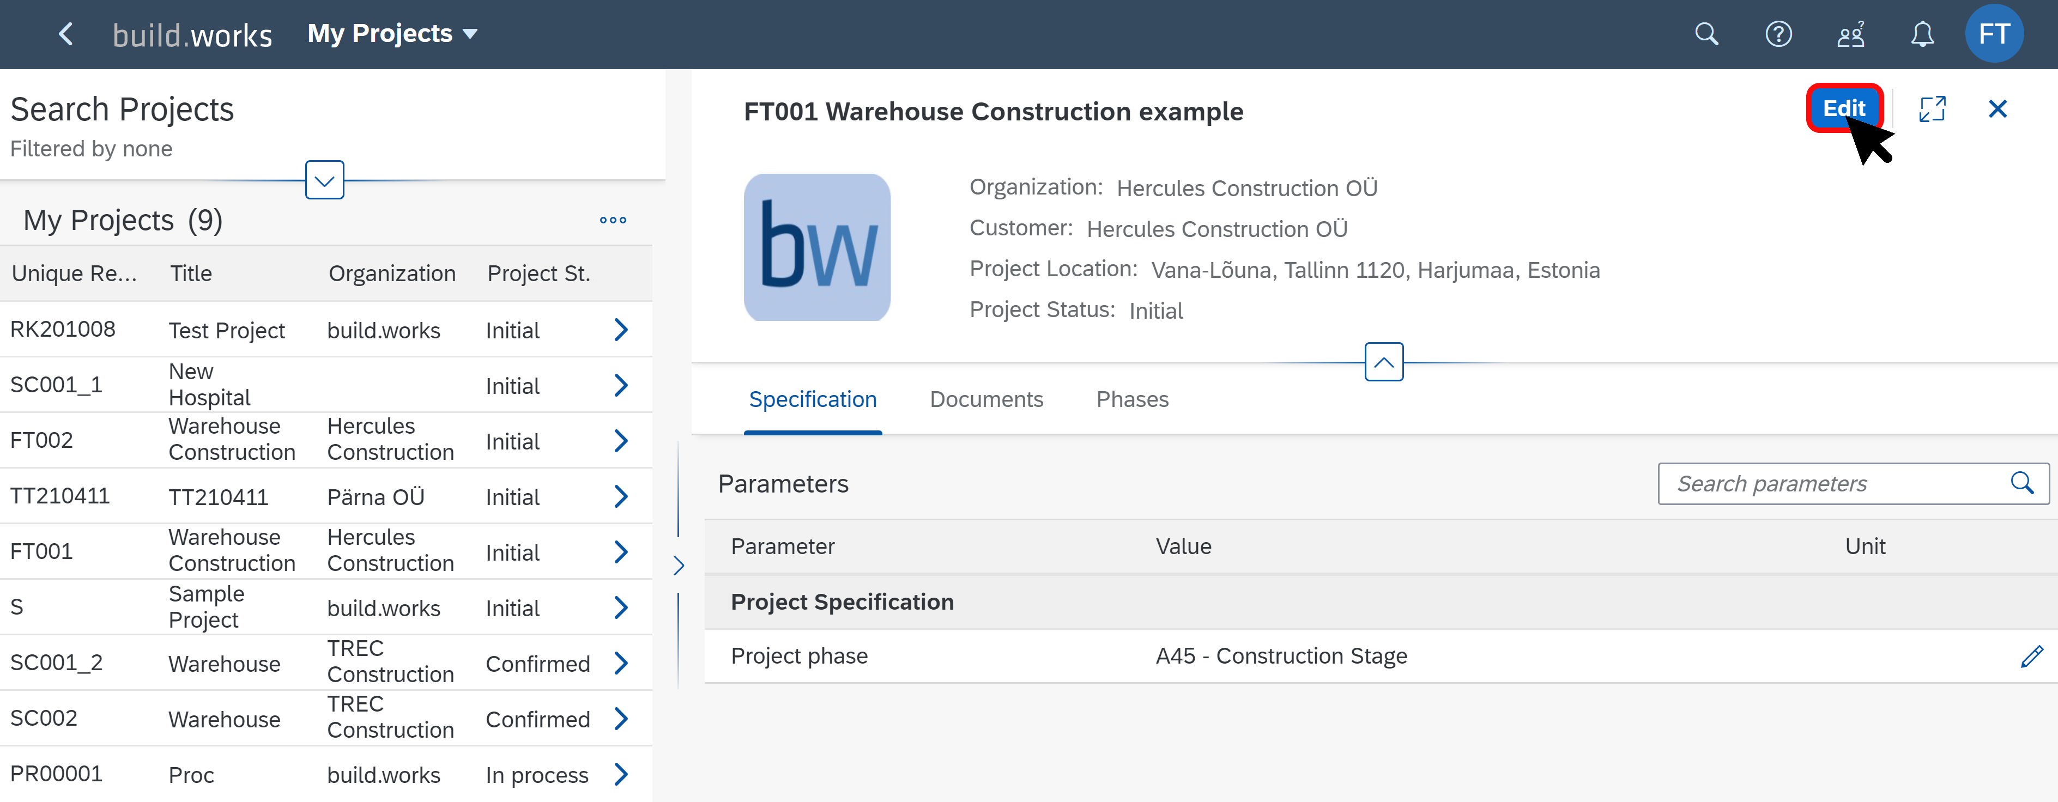Click the Edit button
Image resolution: width=2058 pixels, height=802 pixels.
[1844, 108]
